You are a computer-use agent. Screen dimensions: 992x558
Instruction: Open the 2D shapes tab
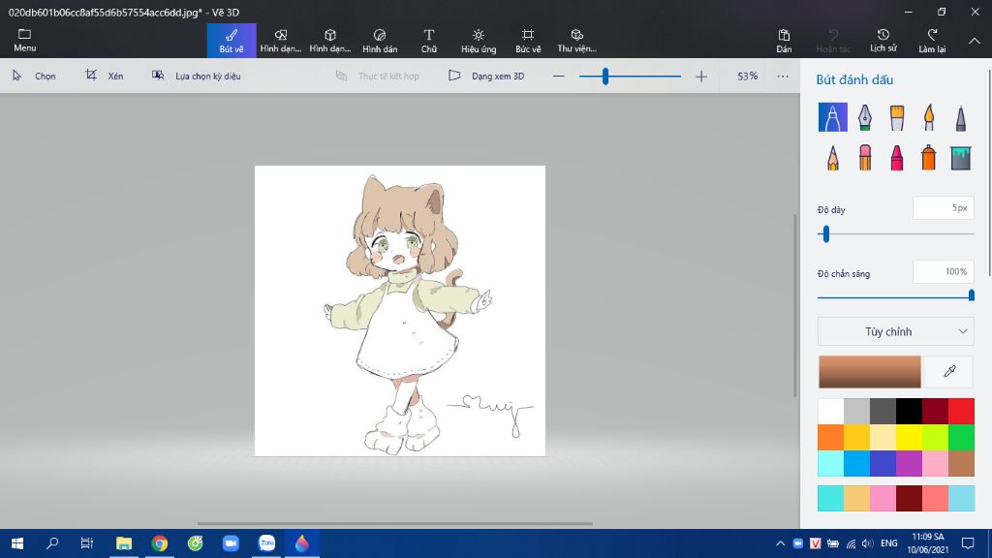coord(281,41)
